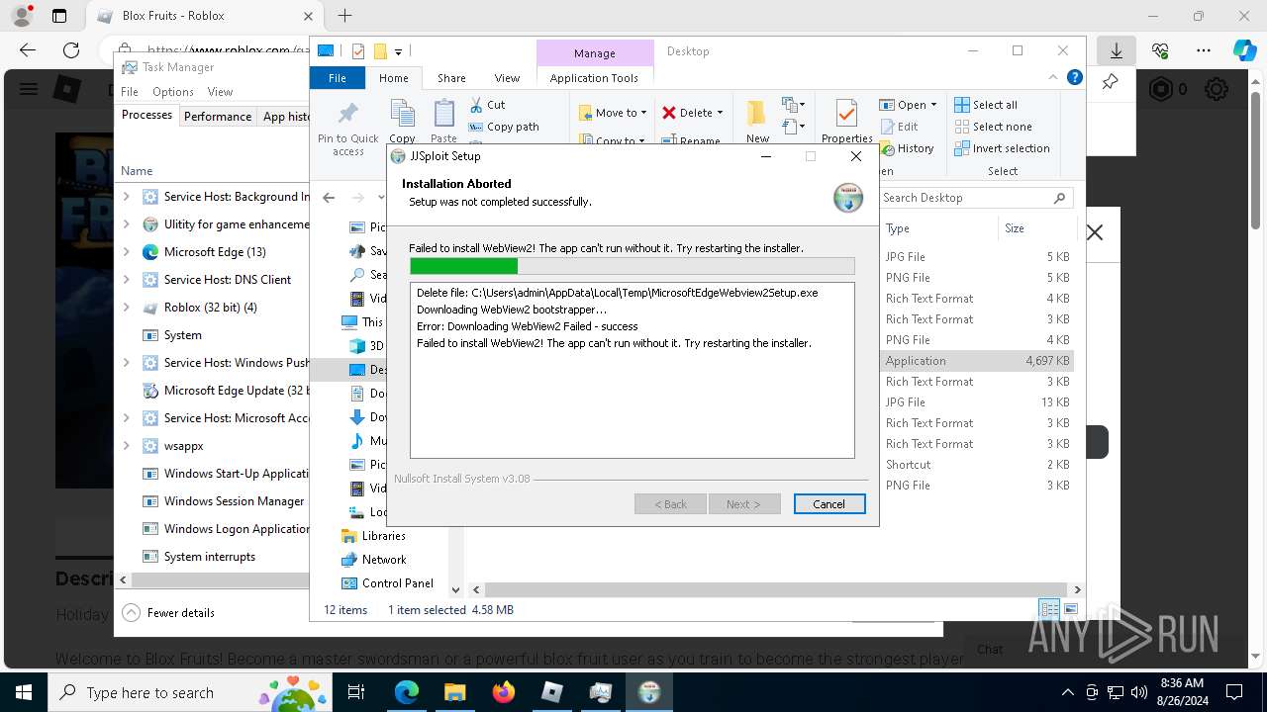
Task: Open File Explorer from the taskbar
Action: 455,692
